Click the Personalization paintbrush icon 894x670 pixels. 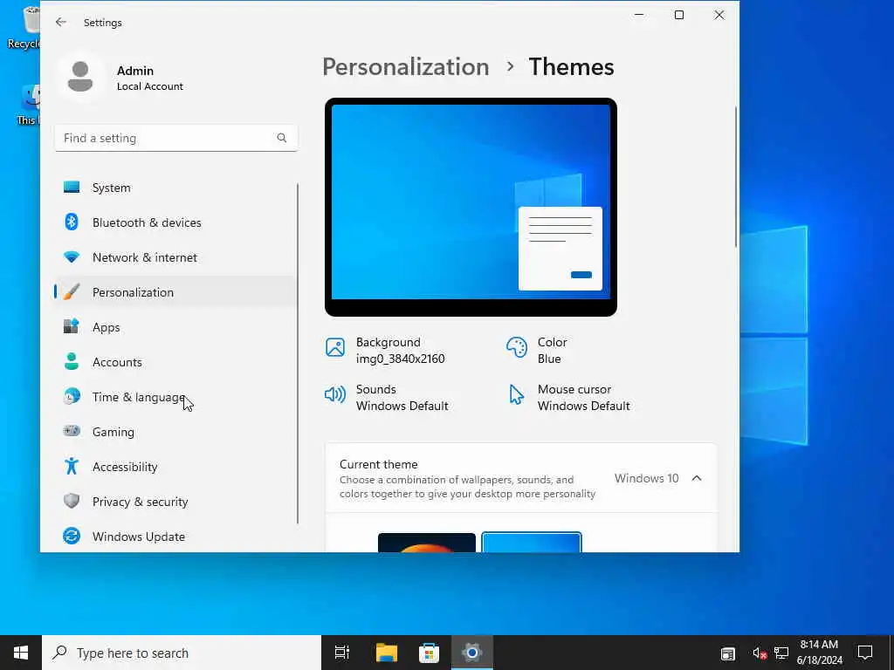tap(72, 292)
